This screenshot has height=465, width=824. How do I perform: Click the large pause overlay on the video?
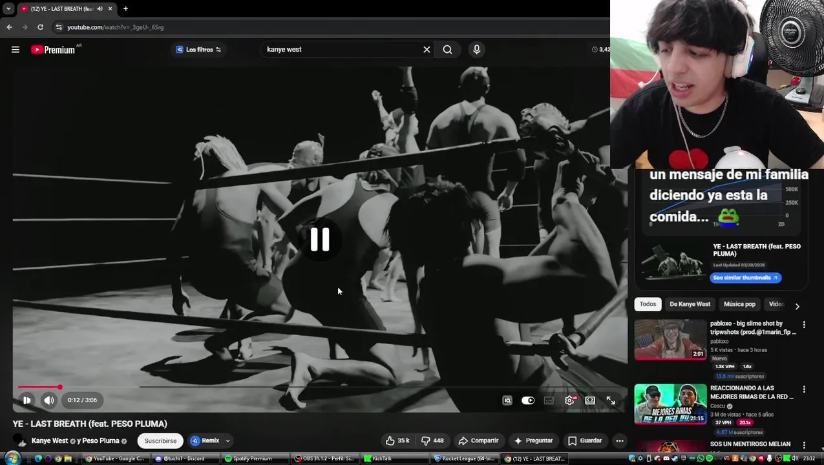coord(320,240)
